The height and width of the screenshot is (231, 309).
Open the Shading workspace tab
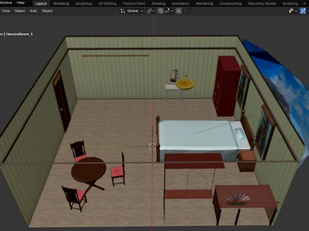(x=158, y=4)
